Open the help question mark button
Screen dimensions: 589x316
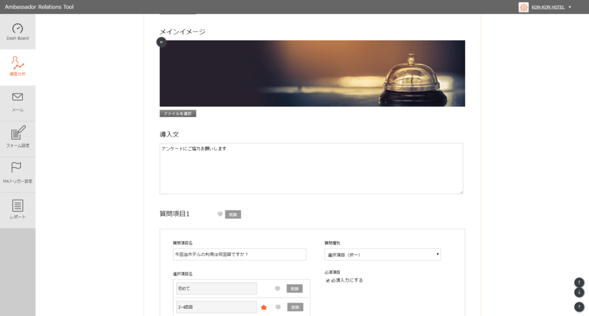579,307
